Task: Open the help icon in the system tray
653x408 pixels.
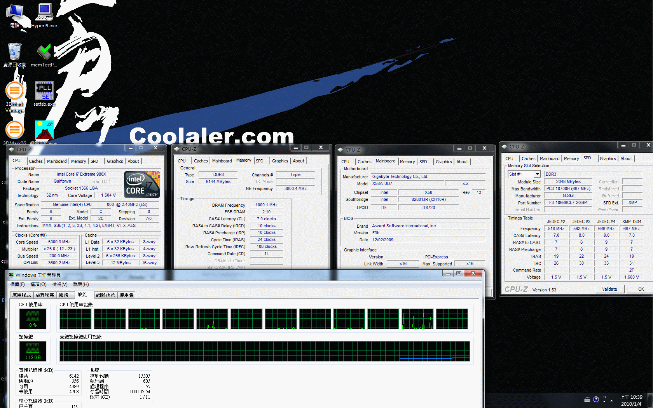Action: [596, 399]
